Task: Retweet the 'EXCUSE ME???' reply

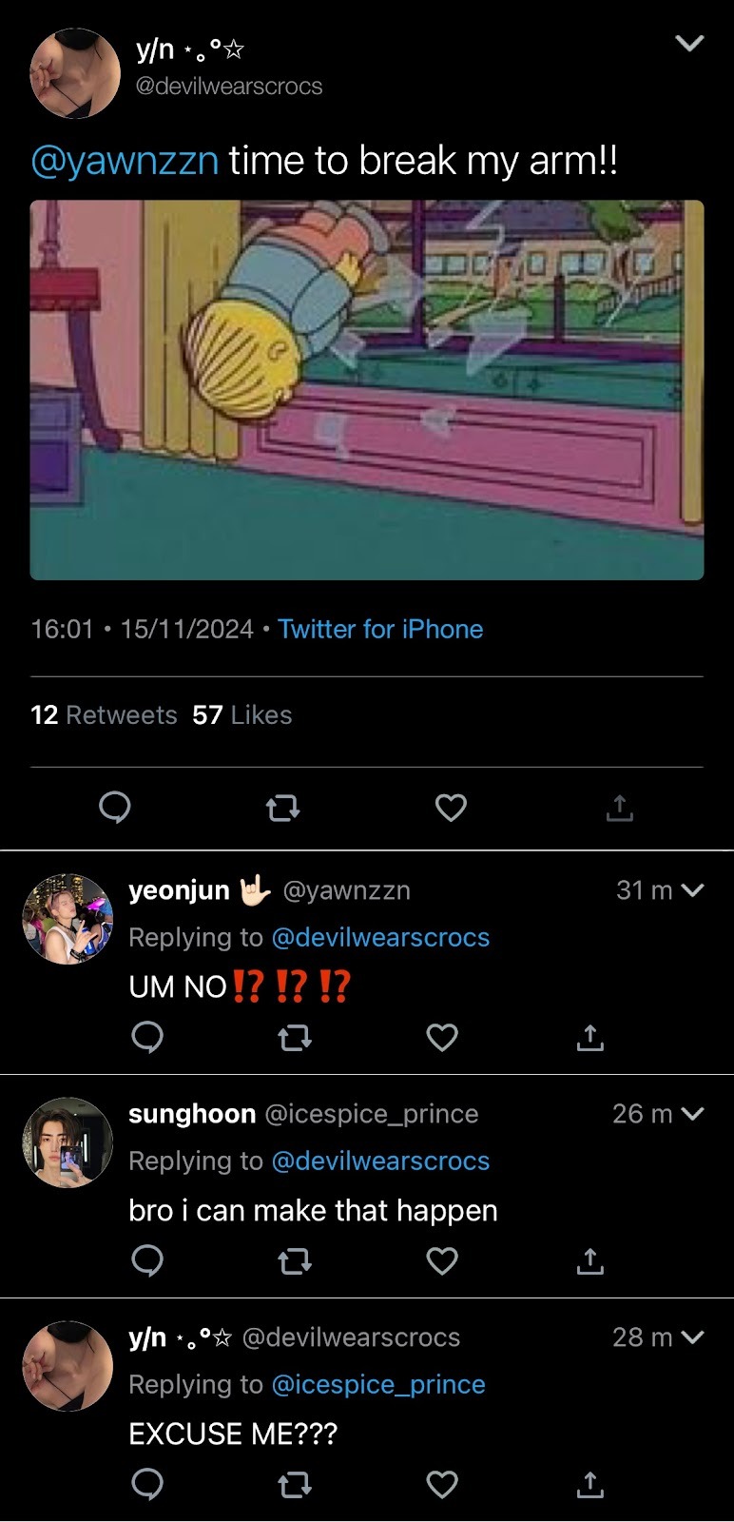Action: click(294, 1484)
